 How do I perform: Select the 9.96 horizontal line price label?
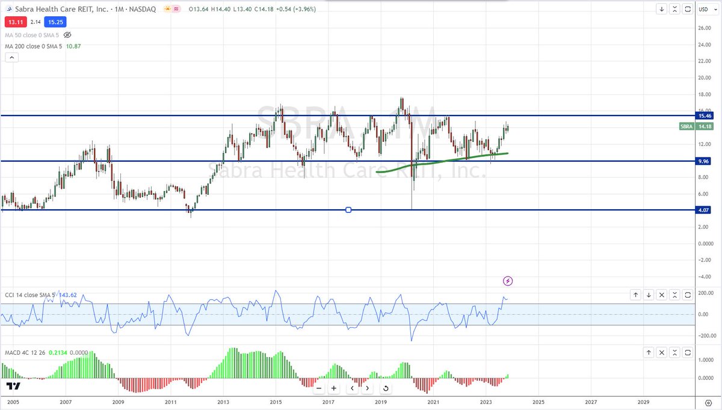click(x=705, y=161)
